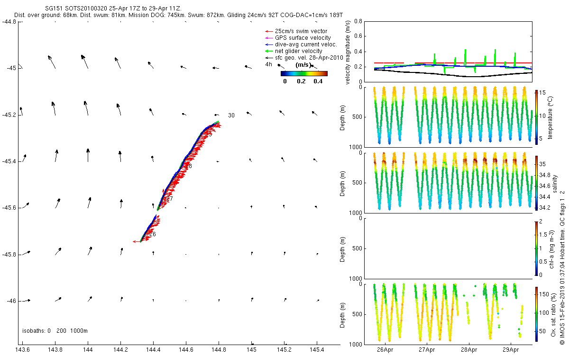Click day marker '30' at glider track end

pyautogui.click(x=231, y=115)
